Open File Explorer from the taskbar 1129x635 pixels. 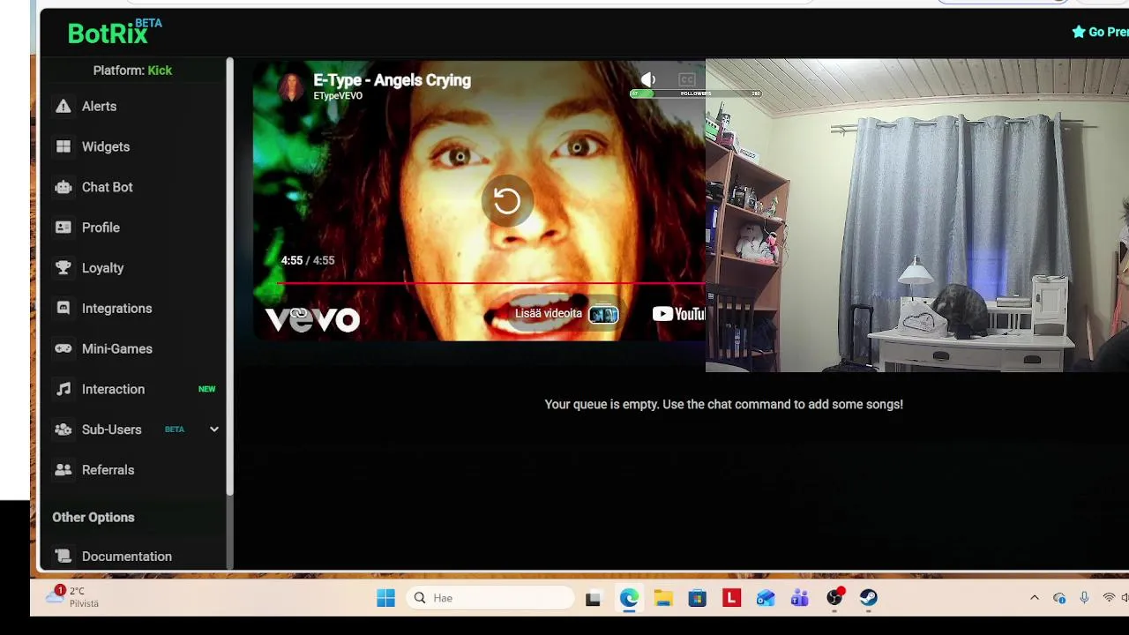663,598
